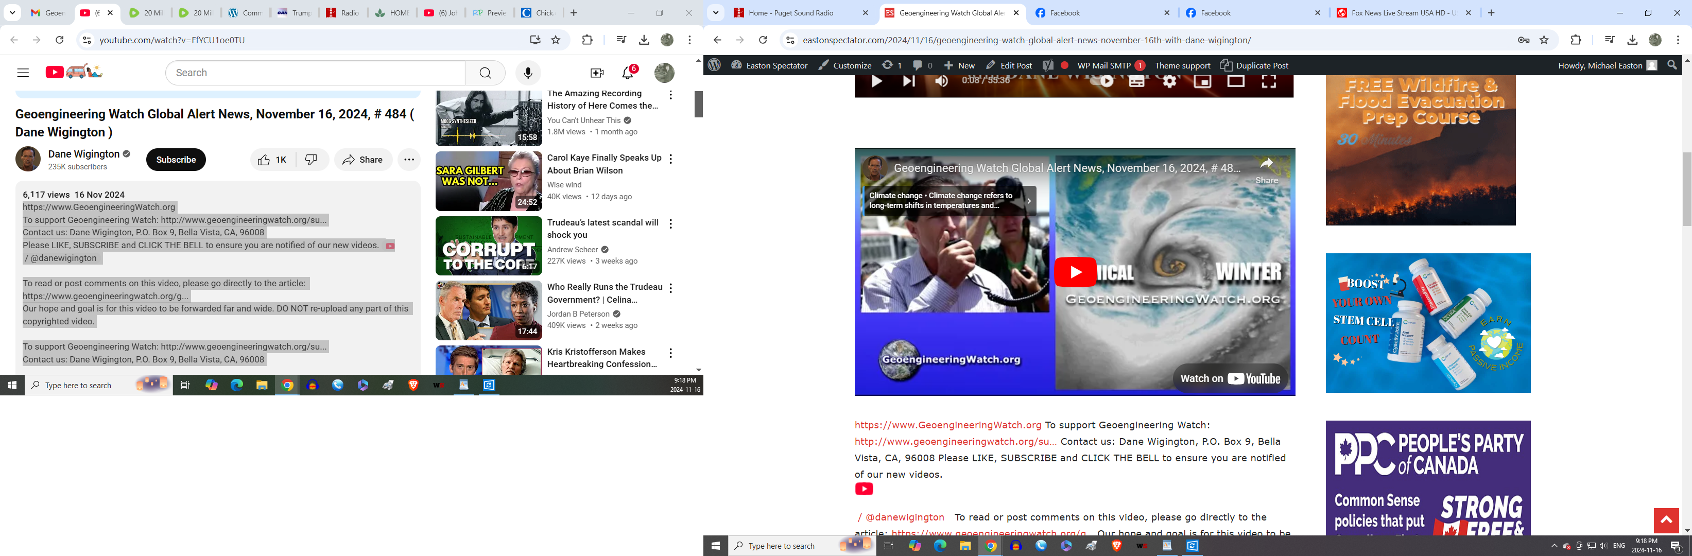This screenshot has height=556, width=1692.
Task: Subscribe to Dane Wigington channel
Action: point(176,160)
